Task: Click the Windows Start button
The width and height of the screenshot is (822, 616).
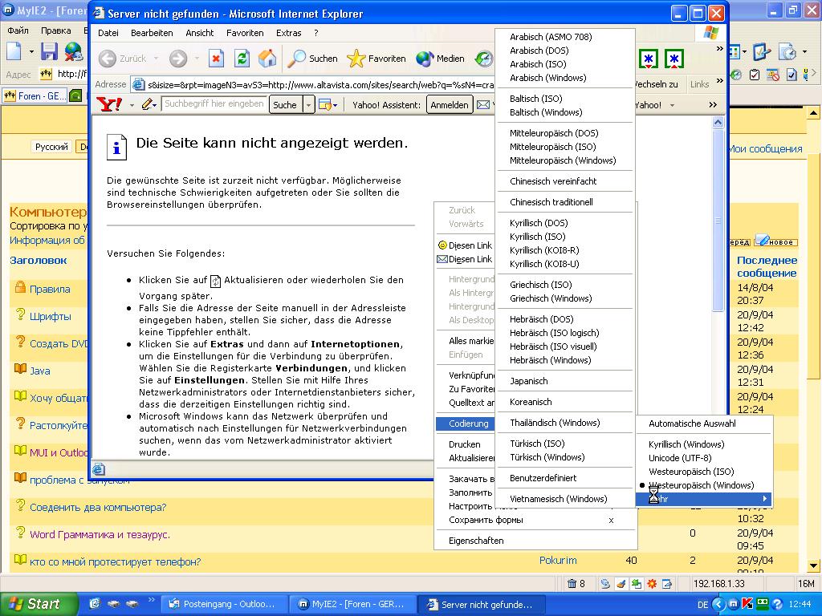Action: pos(39,604)
